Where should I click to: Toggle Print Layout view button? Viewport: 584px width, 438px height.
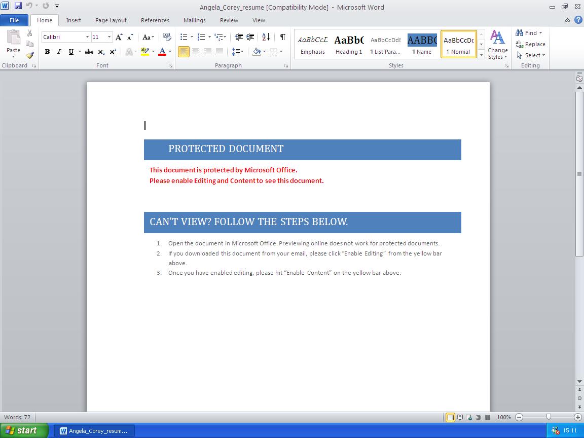pyautogui.click(x=451, y=417)
